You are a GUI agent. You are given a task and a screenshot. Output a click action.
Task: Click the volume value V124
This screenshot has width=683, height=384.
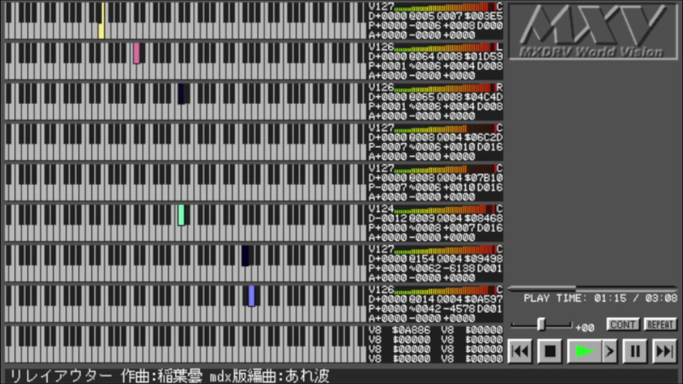tap(381, 209)
